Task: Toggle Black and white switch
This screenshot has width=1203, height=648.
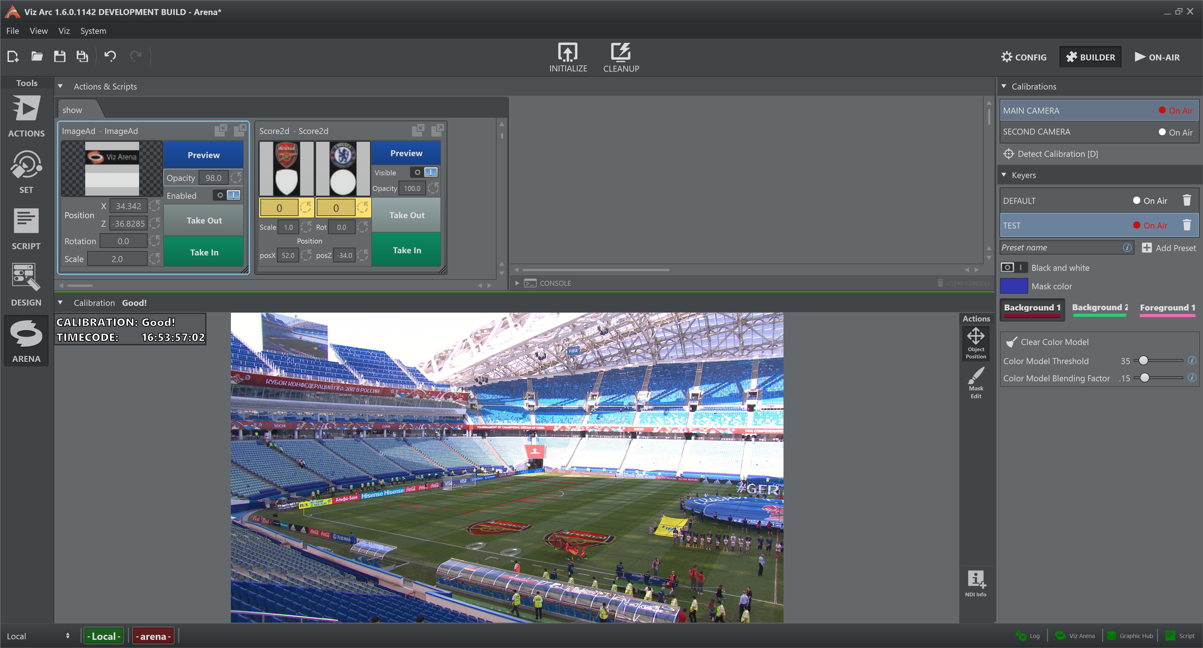Action: (x=1013, y=267)
